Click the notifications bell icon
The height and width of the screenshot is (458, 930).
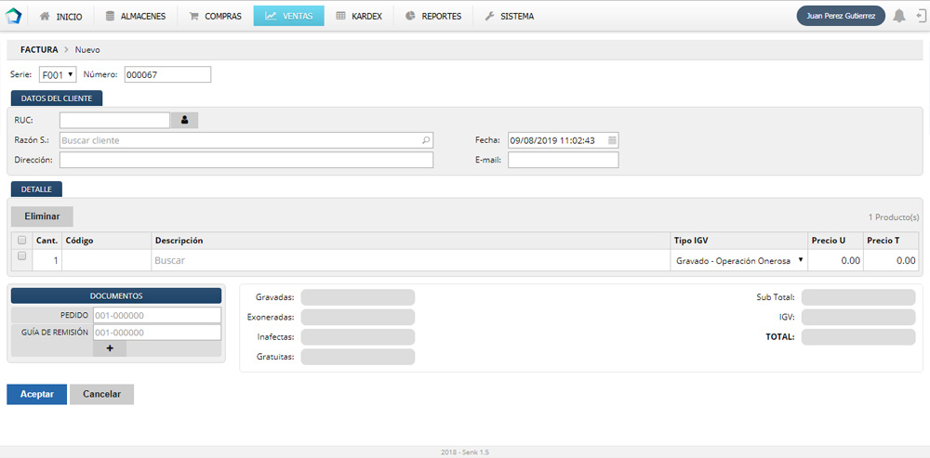[898, 16]
